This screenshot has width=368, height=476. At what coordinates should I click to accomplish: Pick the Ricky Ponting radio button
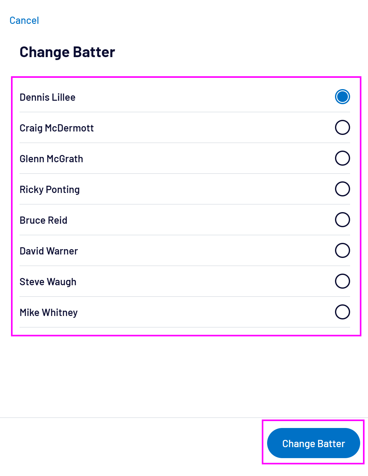tap(342, 189)
